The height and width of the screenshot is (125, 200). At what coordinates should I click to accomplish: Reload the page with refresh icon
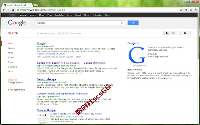[x=13, y=10]
